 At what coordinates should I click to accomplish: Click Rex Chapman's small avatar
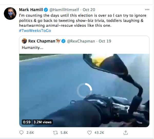click(24, 41)
